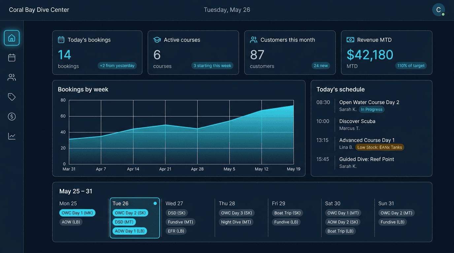The image size is (454, 253).
Task: Click the In Progress status badge
Action: (x=372, y=109)
